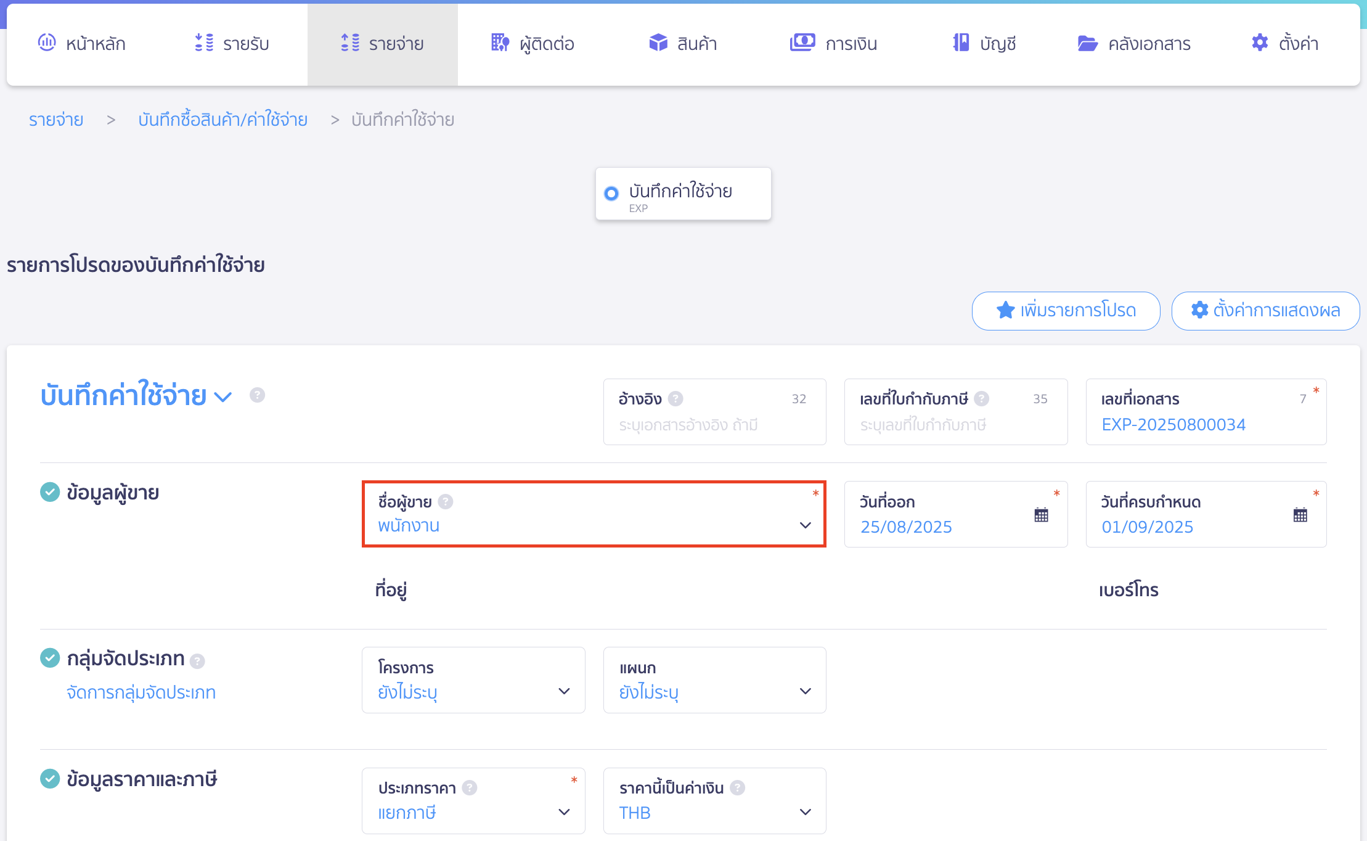Select the บันทึกค่าใช้จ่าย EXP radio option

coord(611,194)
